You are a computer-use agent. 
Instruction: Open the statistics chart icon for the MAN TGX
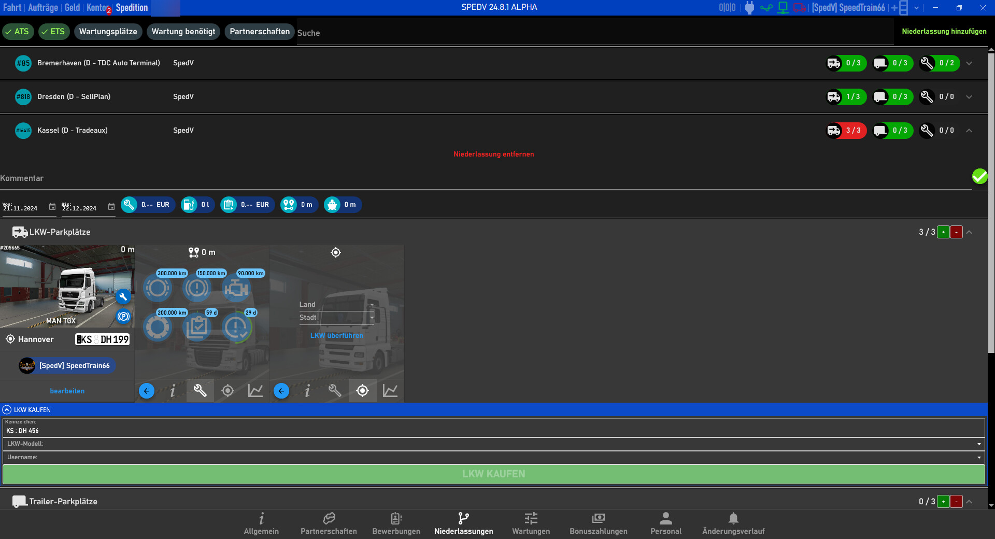(x=254, y=391)
